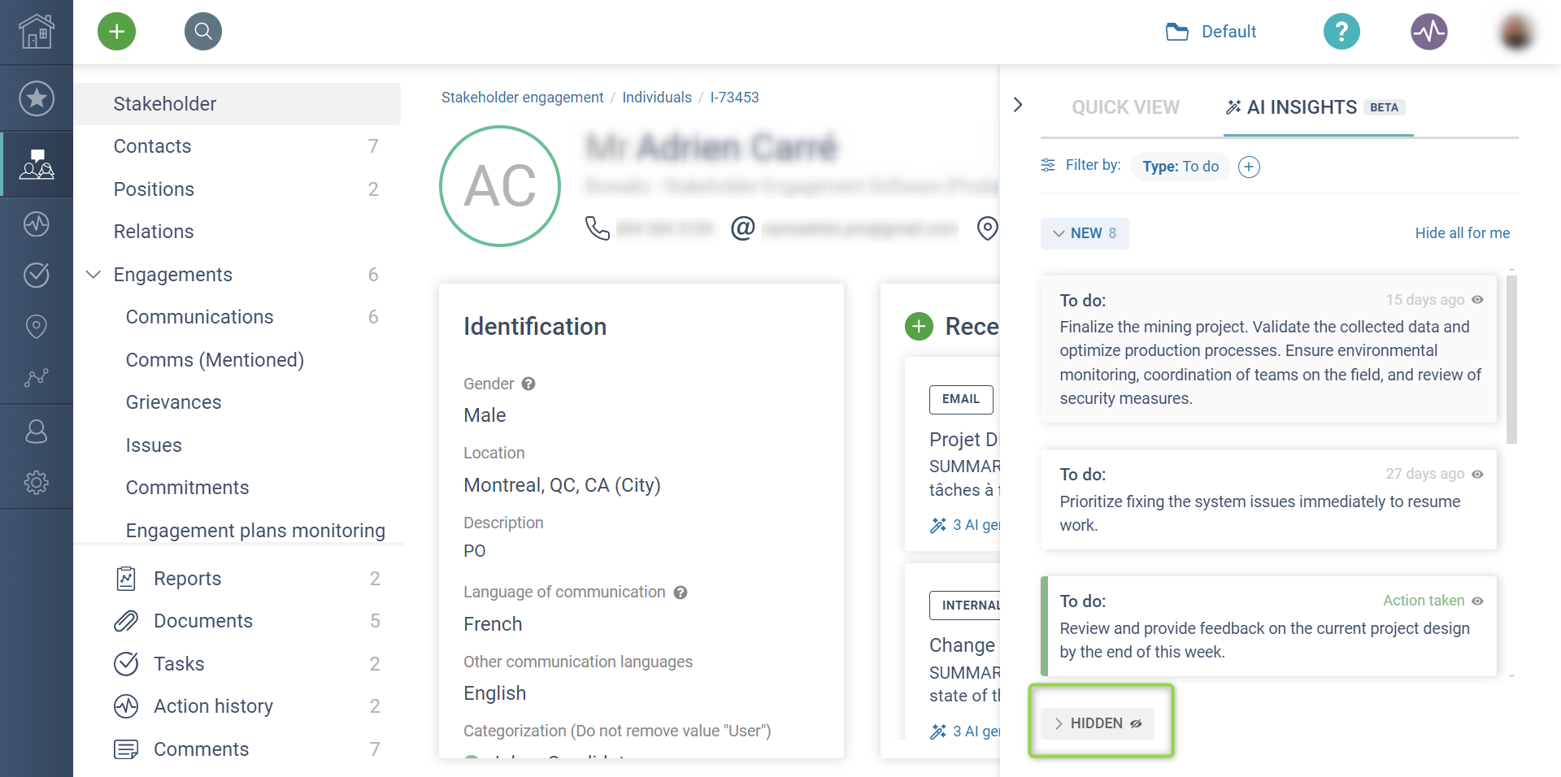1561x777 pixels.
Task: Toggle eye icon on 27 days ago to-do
Action: pyautogui.click(x=1477, y=474)
